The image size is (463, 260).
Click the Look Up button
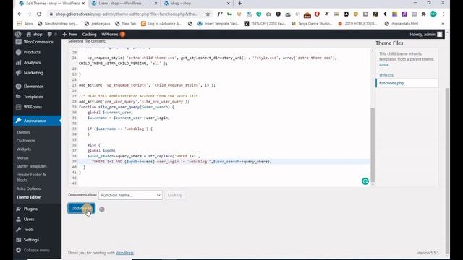click(x=175, y=195)
